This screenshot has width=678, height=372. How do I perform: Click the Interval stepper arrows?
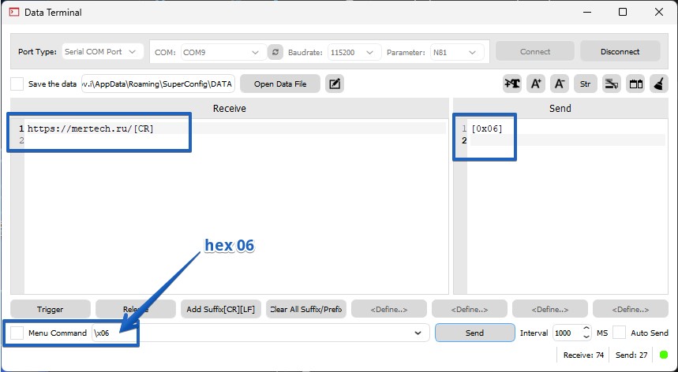click(x=586, y=333)
